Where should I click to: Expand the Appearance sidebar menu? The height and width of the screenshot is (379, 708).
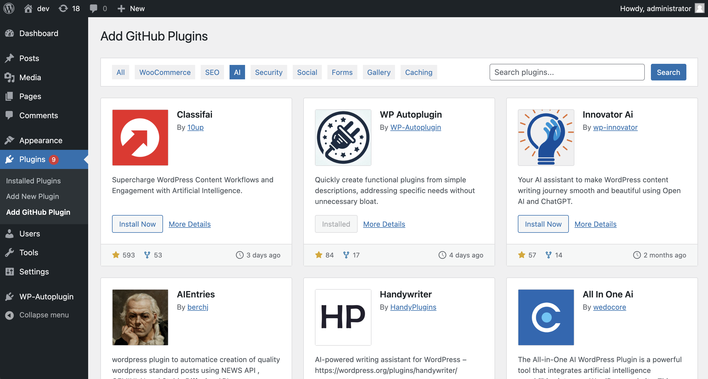[x=41, y=140]
